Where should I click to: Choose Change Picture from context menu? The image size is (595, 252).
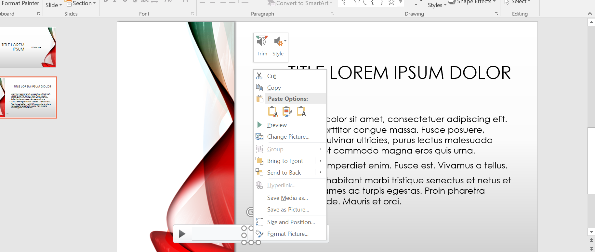coord(288,137)
